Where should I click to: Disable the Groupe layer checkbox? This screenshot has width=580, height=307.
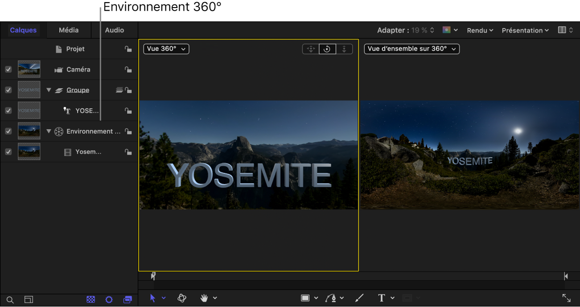8,90
